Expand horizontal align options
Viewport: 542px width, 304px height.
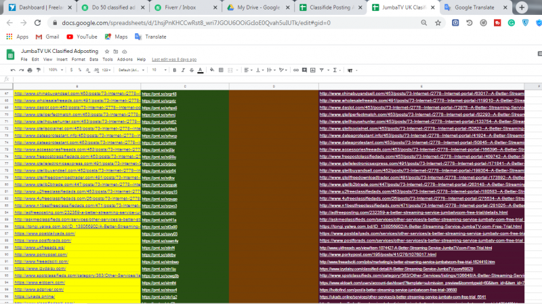(x=248, y=71)
